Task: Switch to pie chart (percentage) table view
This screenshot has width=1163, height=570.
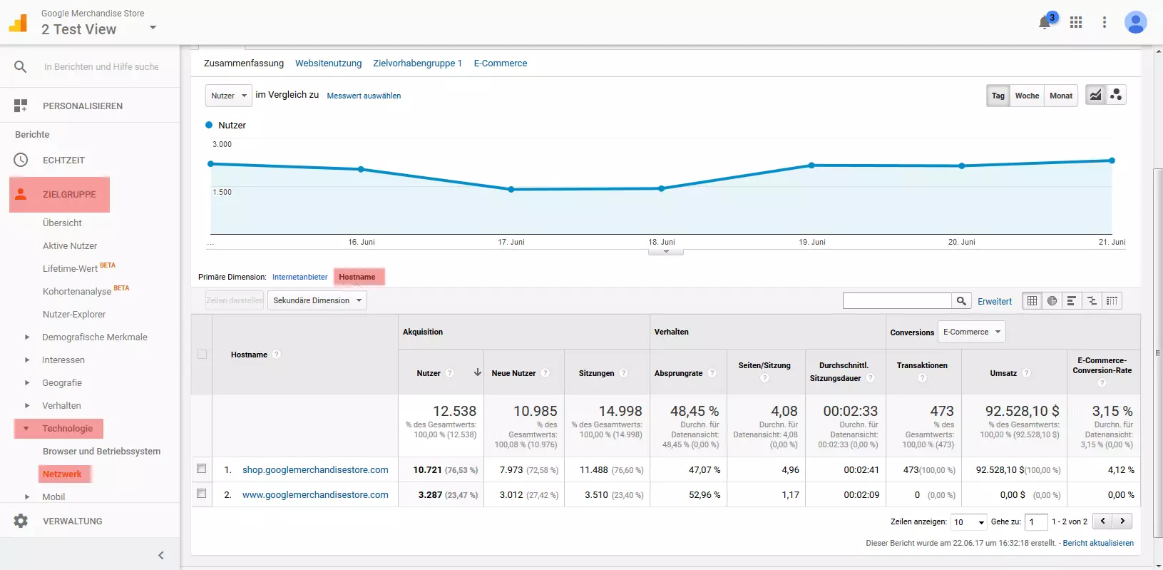Action: coord(1052,301)
